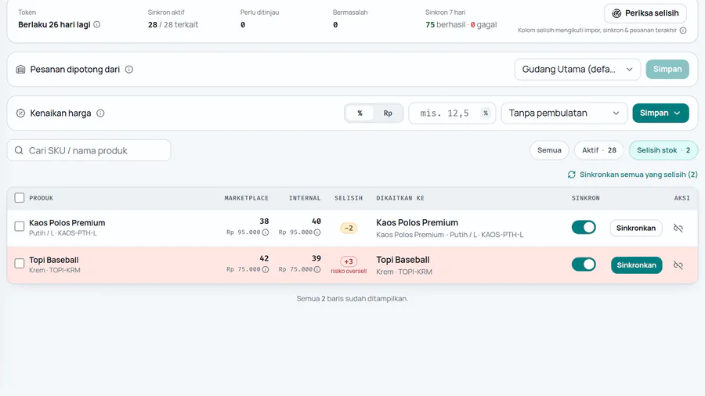This screenshot has height=396, width=705.
Task: Click the 28 / 28 terkait value
Action: [173, 25]
